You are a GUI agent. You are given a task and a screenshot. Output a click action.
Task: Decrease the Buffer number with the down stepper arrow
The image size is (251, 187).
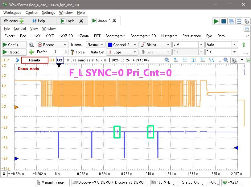click(x=66, y=53)
